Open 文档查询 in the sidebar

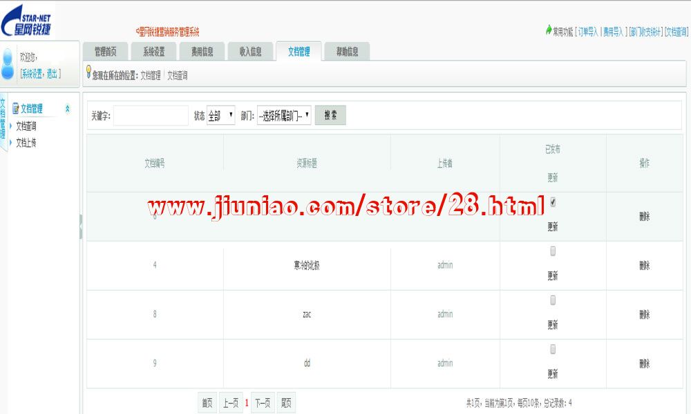point(26,126)
